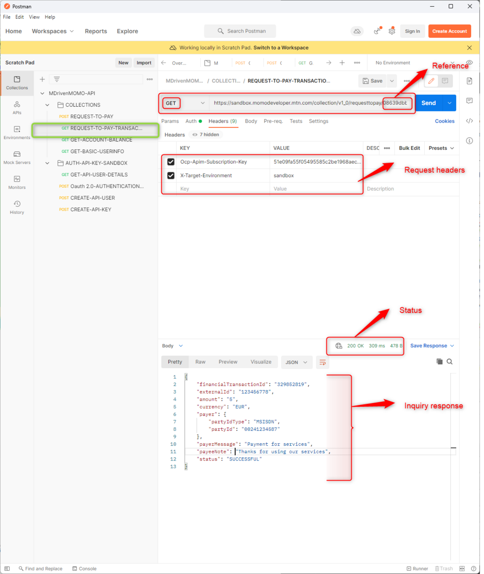Open documentation icon in right sidebar
Image resolution: width=484 pixels, height=574 pixels.
pos(469,81)
